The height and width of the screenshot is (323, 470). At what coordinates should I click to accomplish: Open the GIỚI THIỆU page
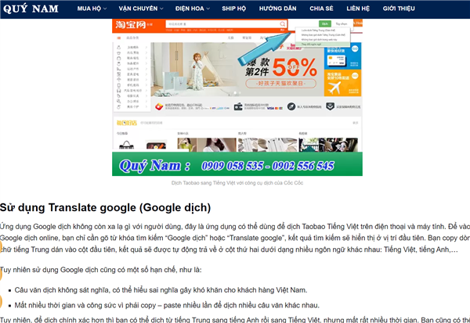tap(399, 9)
